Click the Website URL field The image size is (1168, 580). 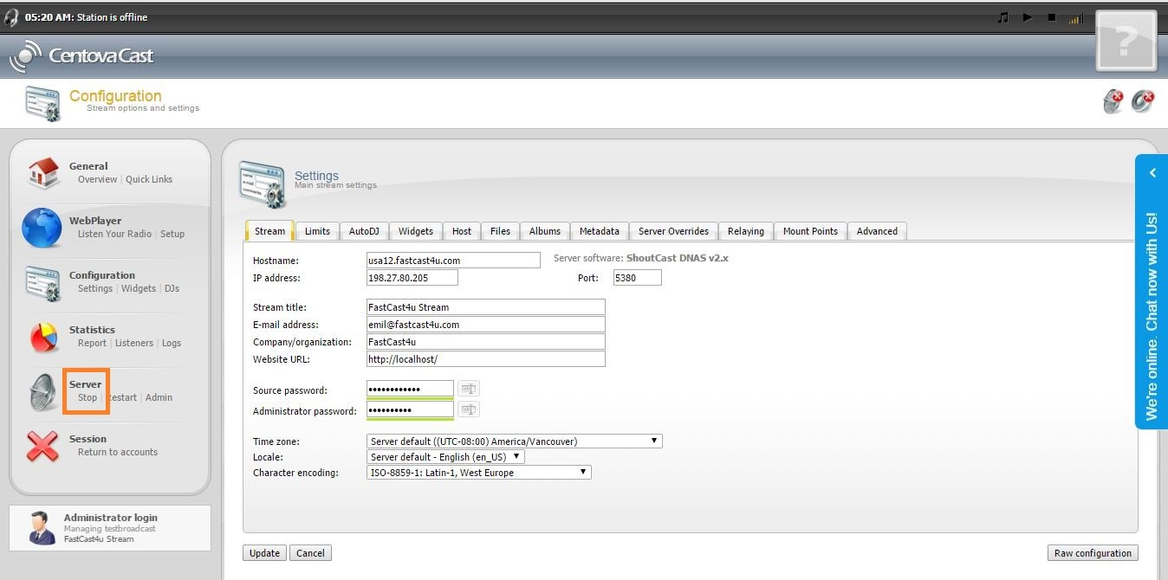486,358
